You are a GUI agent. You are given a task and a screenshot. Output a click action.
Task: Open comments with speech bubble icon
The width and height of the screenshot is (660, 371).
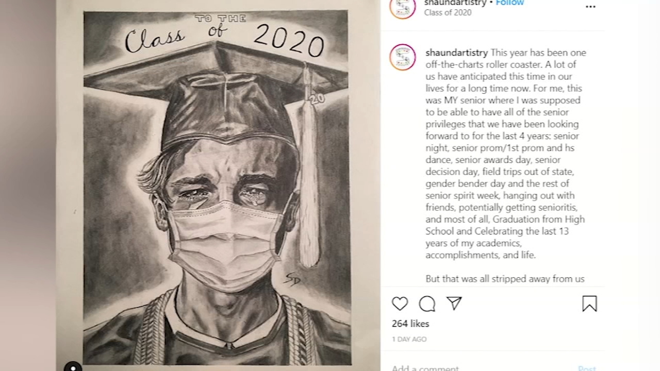click(427, 304)
